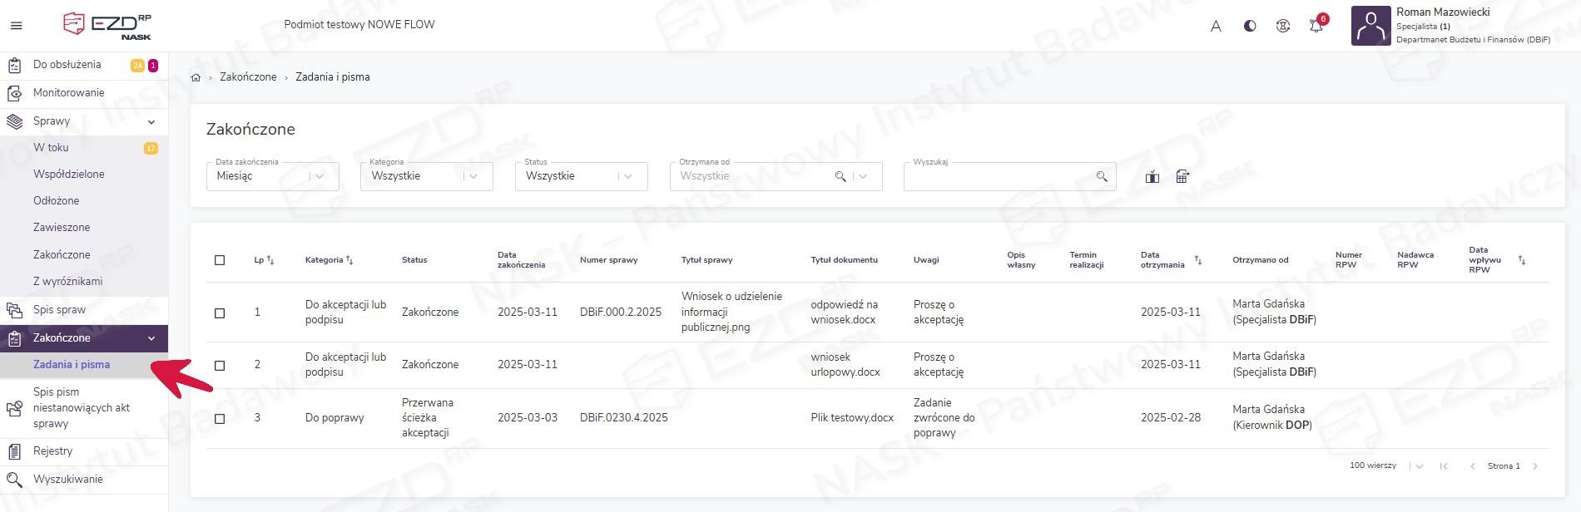Click the home breadcrumb icon
Viewport: 1581px width, 512px height.
196,77
